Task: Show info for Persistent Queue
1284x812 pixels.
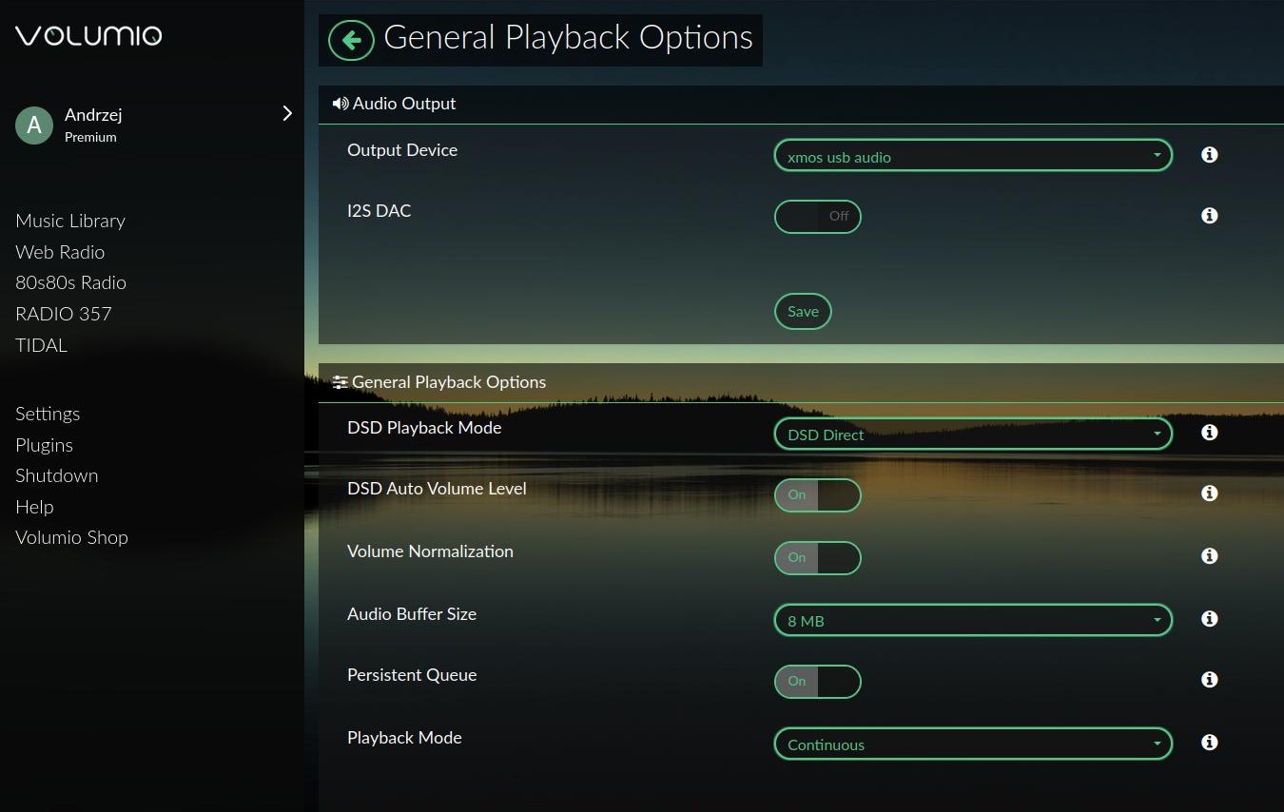Action: pos(1210,680)
